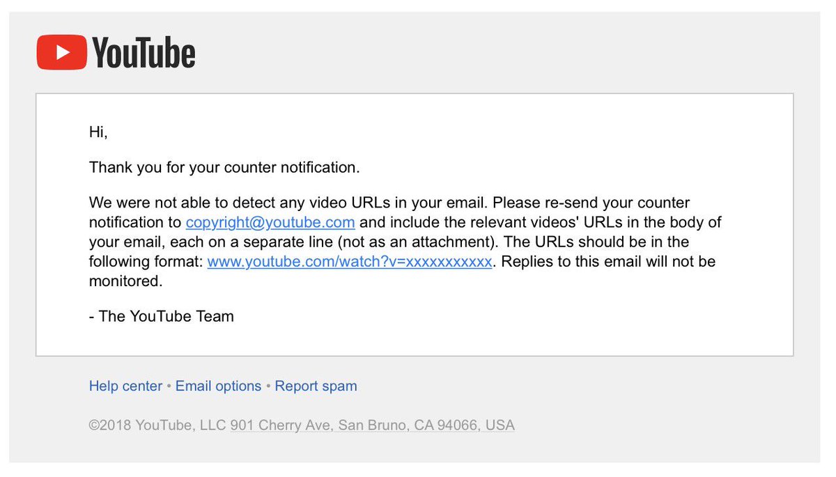Click 'Thank you for your counter notification.' line
Screen dimensions: 836x477
pos(224,168)
